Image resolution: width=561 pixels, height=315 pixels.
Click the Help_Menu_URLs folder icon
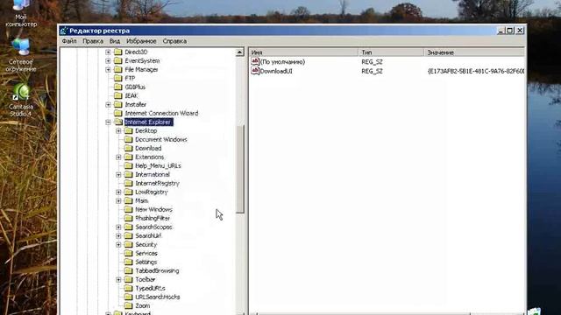(x=129, y=165)
